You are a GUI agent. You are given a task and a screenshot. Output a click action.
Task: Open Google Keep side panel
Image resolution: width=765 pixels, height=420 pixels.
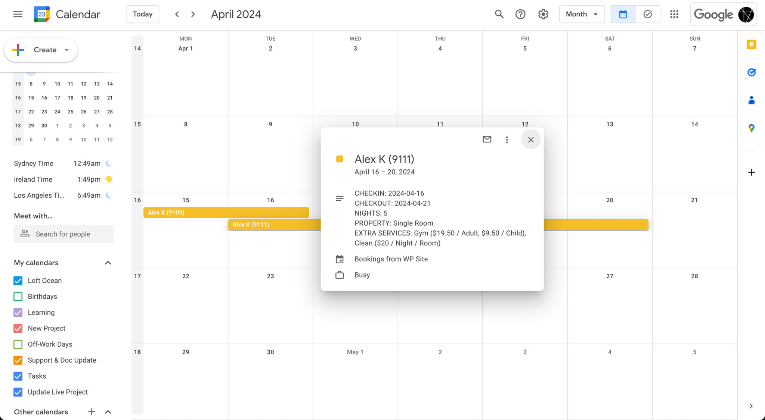(x=751, y=45)
